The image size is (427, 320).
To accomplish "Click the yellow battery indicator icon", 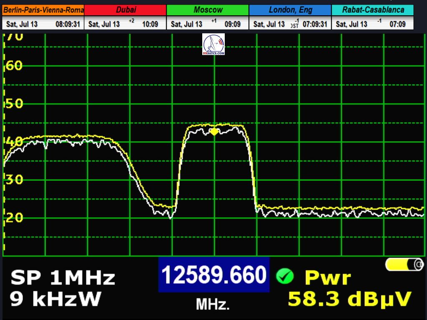I will (x=404, y=264).
